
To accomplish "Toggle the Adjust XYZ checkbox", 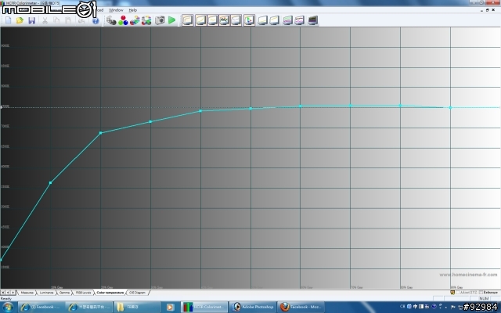I will [458, 292].
